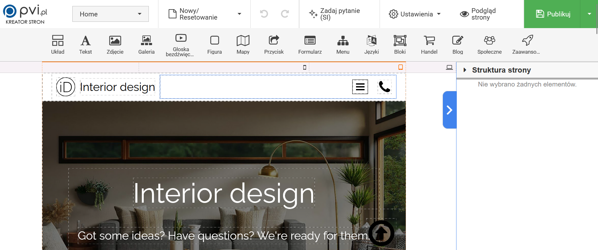Switch to tablet view mode
The height and width of the screenshot is (250, 598).
[400, 67]
